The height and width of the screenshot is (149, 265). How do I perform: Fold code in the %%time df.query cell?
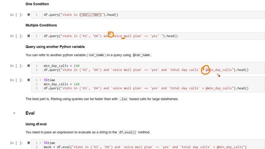(41, 80)
